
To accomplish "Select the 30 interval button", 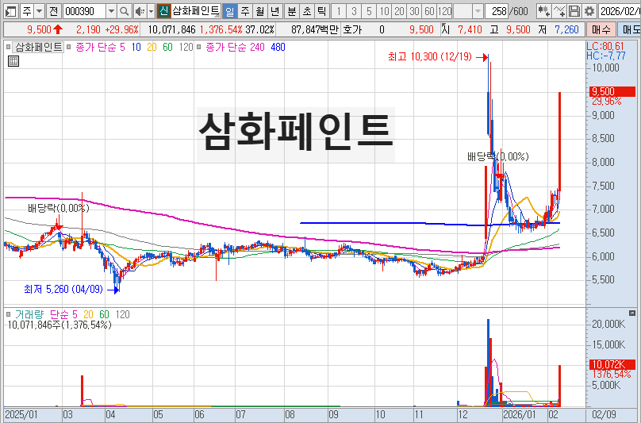I will pyautogui.click(x=414, y=11).
